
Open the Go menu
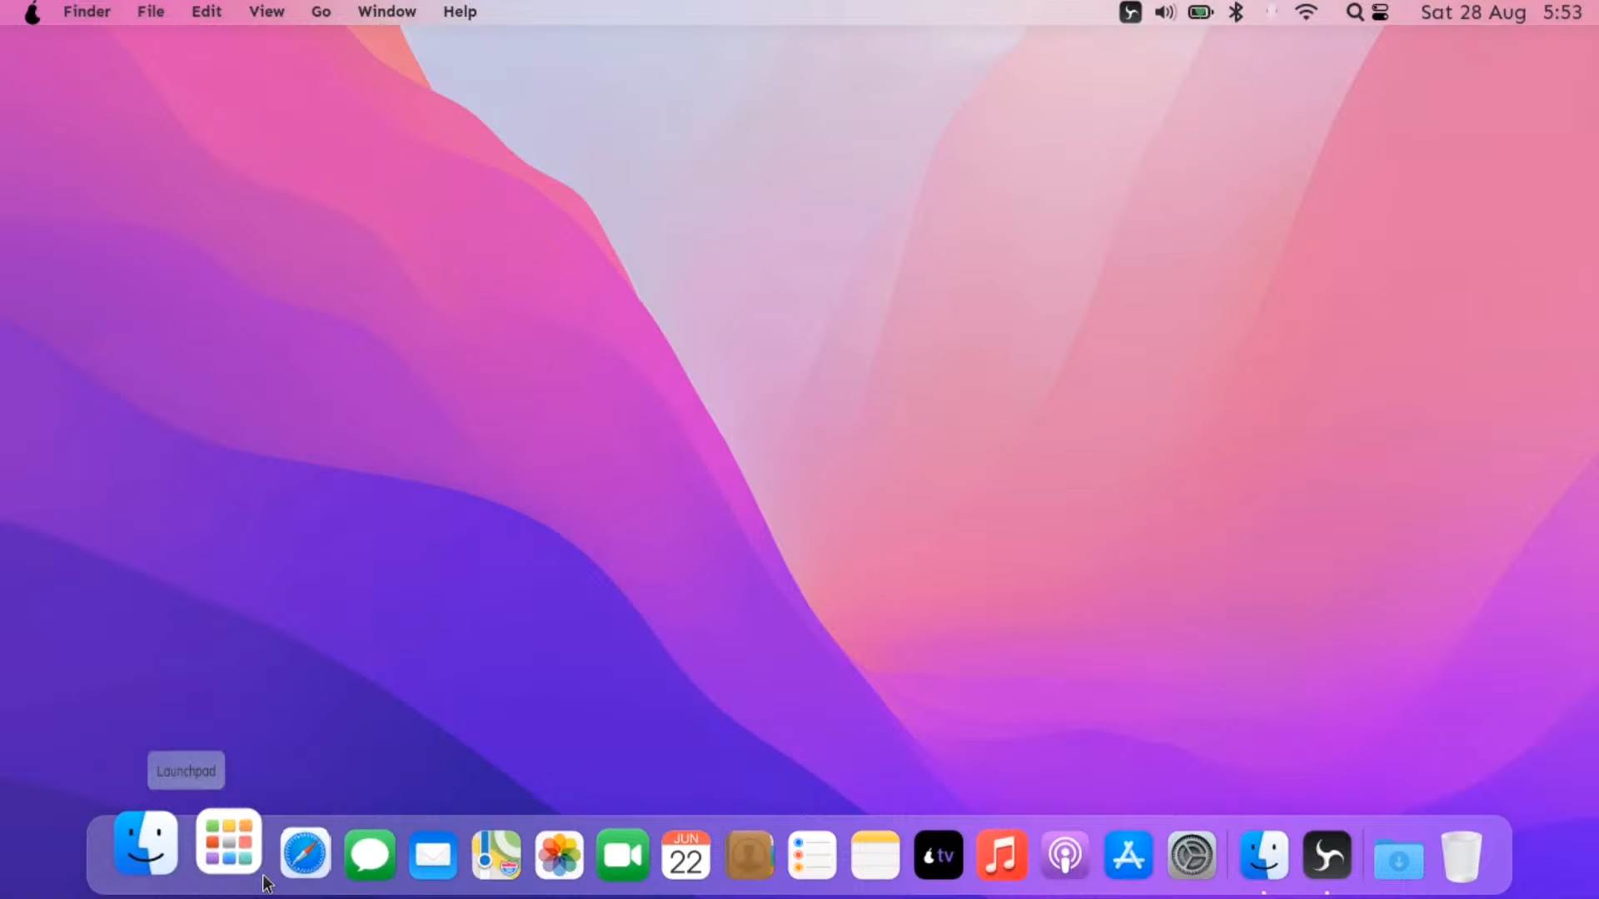coord(321,12)
